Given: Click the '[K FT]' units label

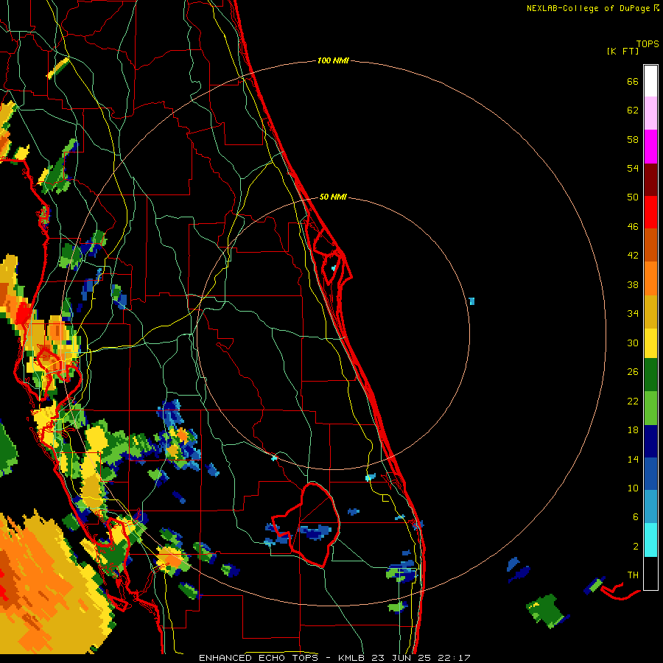Looking at the screenshot, I should point(622,51).
